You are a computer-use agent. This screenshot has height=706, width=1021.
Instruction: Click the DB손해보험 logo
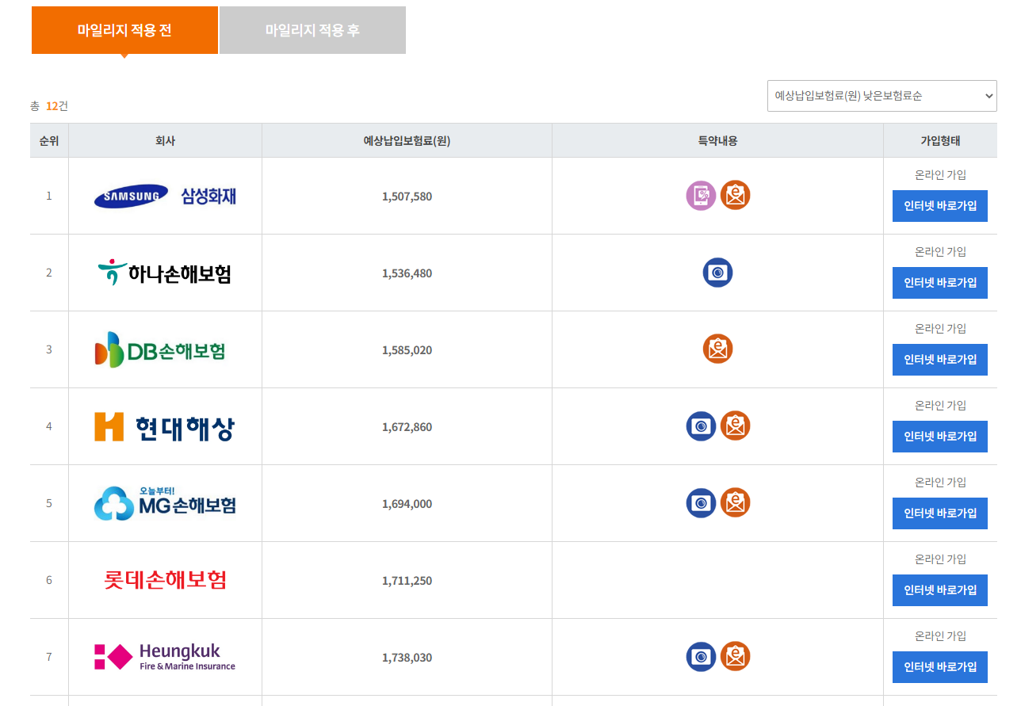160,349
